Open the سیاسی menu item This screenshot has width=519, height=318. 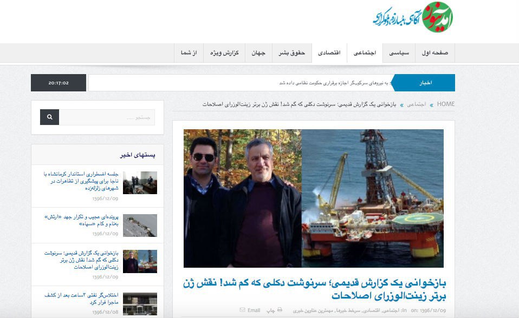399,53
